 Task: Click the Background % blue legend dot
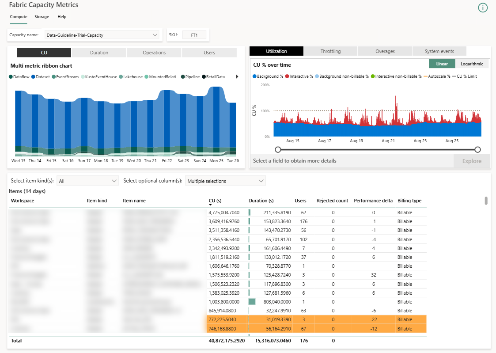254,76
